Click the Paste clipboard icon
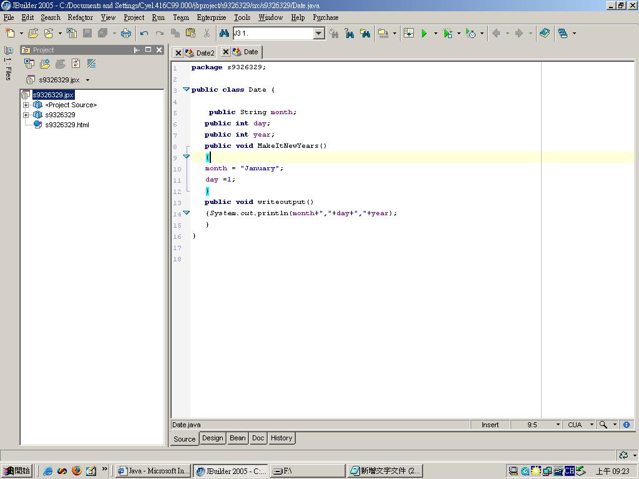 pos(191,33)
